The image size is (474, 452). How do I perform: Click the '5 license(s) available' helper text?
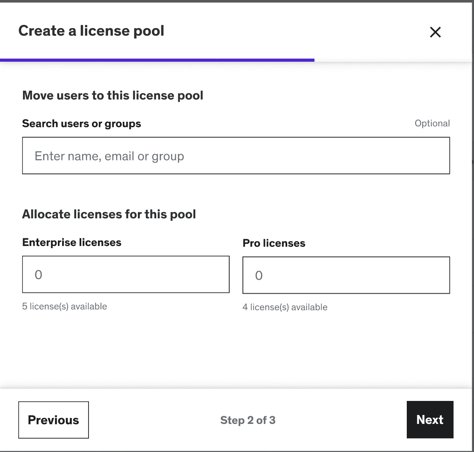[x=65, y=306]
